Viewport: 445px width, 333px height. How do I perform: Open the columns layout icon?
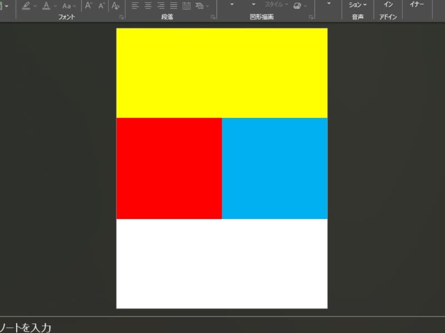(x=186, y=6)
